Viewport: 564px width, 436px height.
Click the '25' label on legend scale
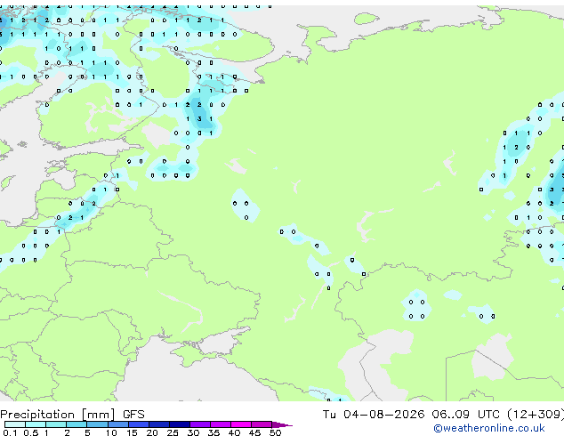tap(173, 432)
